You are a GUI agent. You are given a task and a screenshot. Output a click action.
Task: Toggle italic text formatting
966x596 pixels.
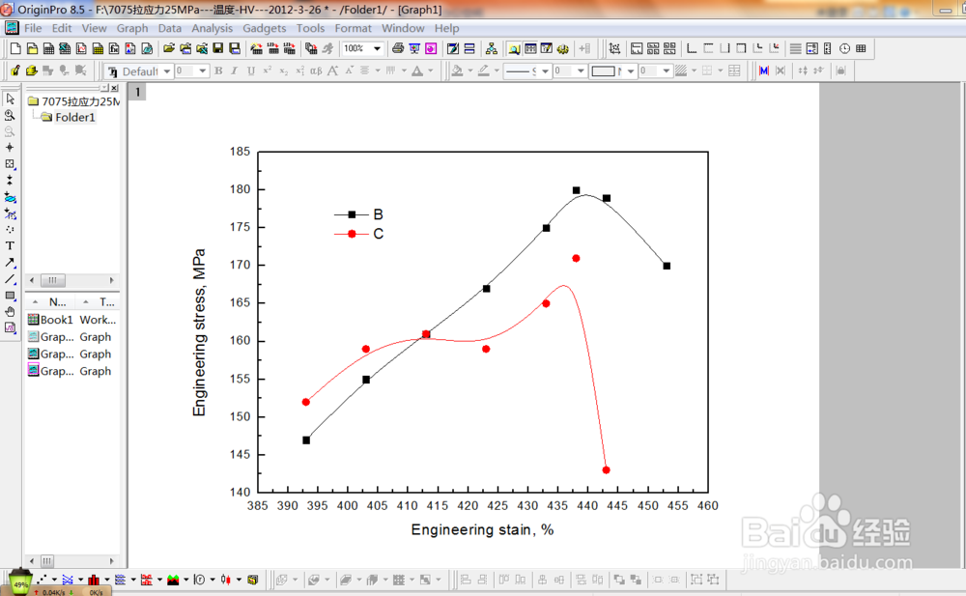tap(234, 71)
